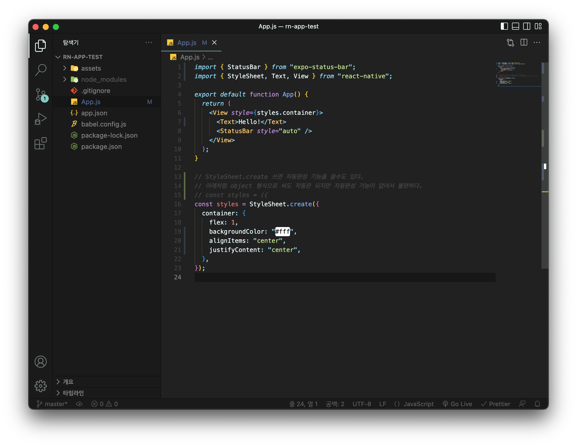Toggle the primary sidebar visibility

pyautogui.click(x=504, y=26)
